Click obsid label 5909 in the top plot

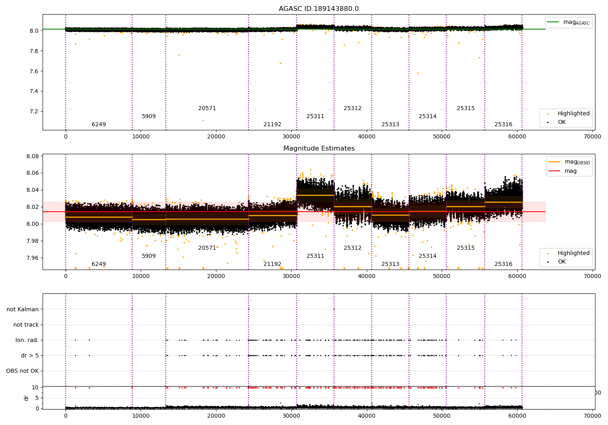click(x=149, y=117)
